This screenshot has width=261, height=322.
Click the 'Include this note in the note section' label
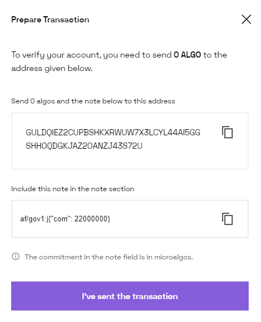[x=73, y=189]
